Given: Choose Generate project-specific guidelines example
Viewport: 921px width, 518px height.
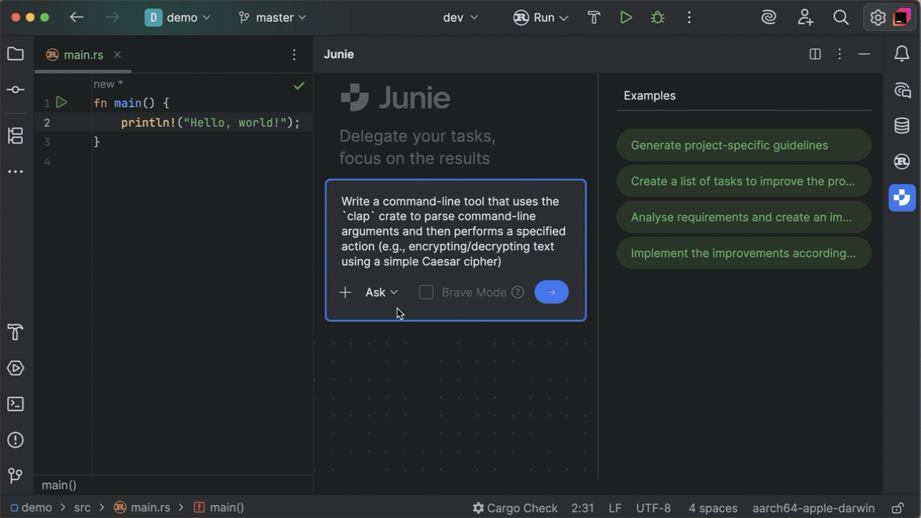Looking at the screenshot, I should 744,145.
